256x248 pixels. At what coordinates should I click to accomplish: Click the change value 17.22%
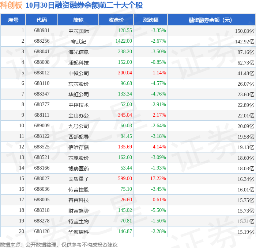coord(158,179)
